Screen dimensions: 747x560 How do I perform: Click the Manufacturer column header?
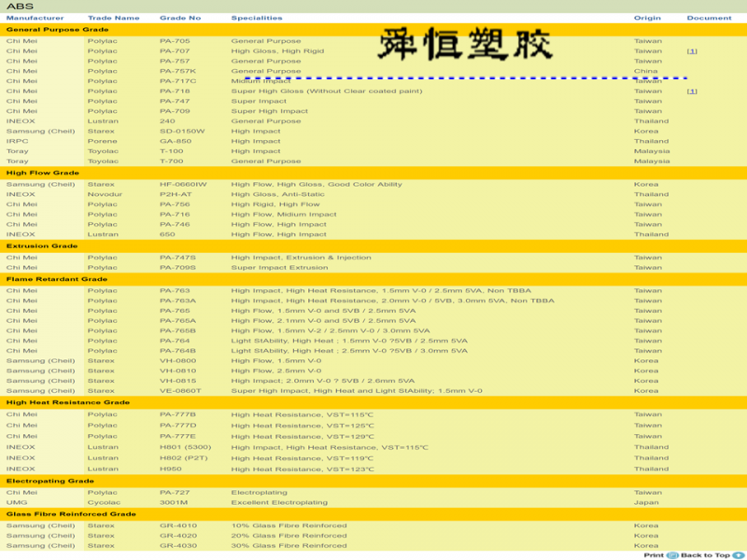tap(35, 18)
